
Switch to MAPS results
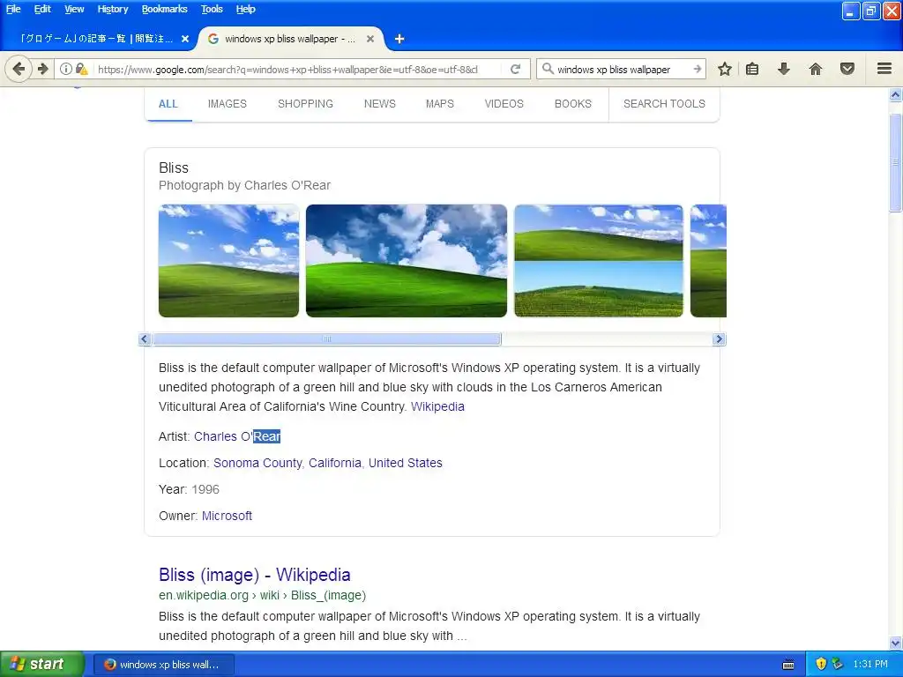439,104
